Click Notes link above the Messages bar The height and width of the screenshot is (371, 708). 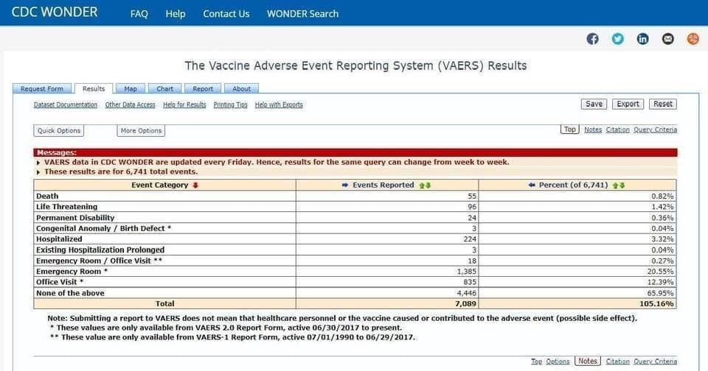[x=593, y=130]
